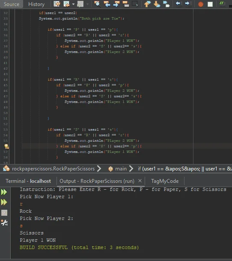Open the TagMyCode tab
The image size is (232, 261).
pos(165,181)
